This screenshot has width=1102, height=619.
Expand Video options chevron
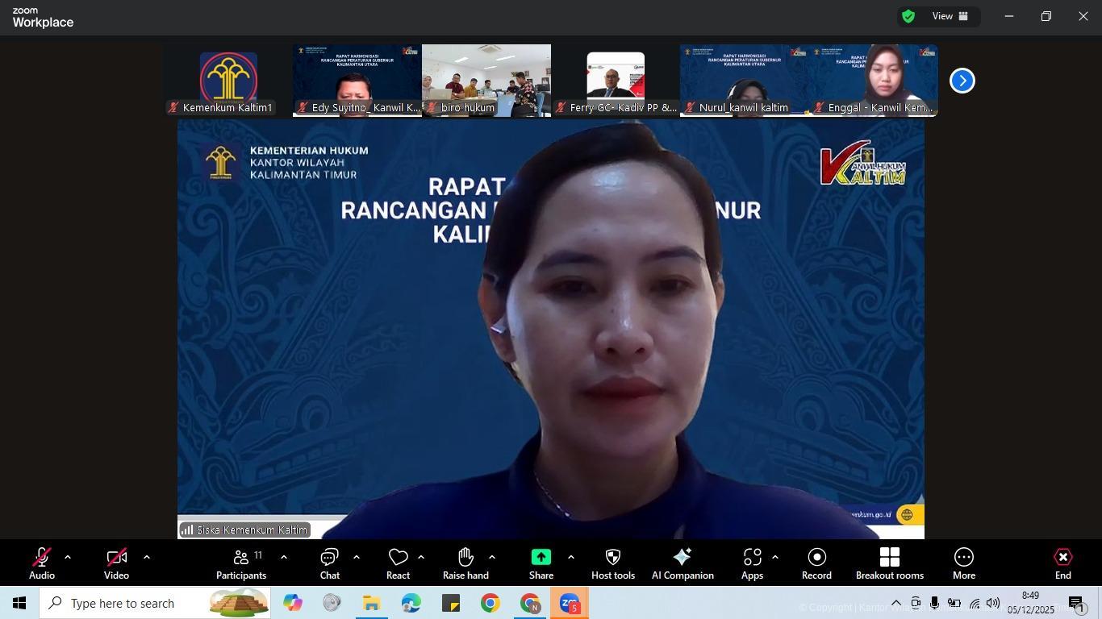147,557
